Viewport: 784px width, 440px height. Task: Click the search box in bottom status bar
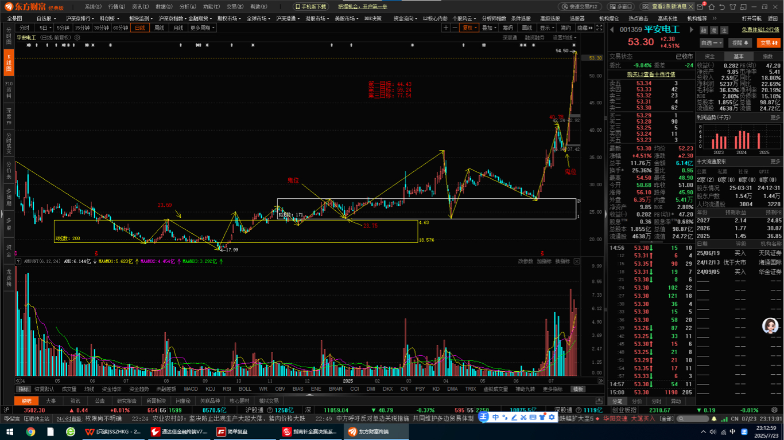[x=692, y=419]
